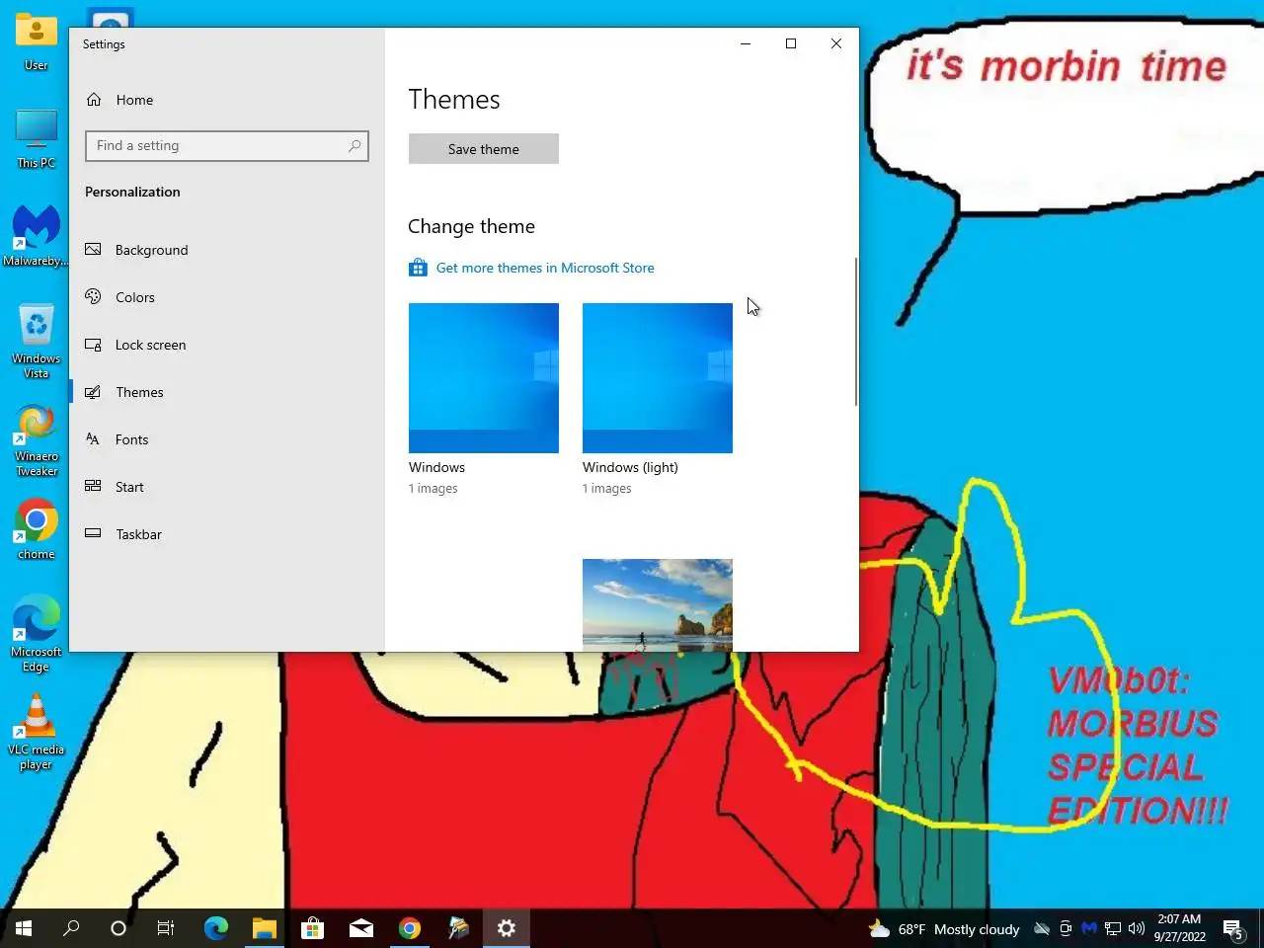Launch Chrome from the taskbar
Screen dimensions: 1264x948
[x=410, y=928]
